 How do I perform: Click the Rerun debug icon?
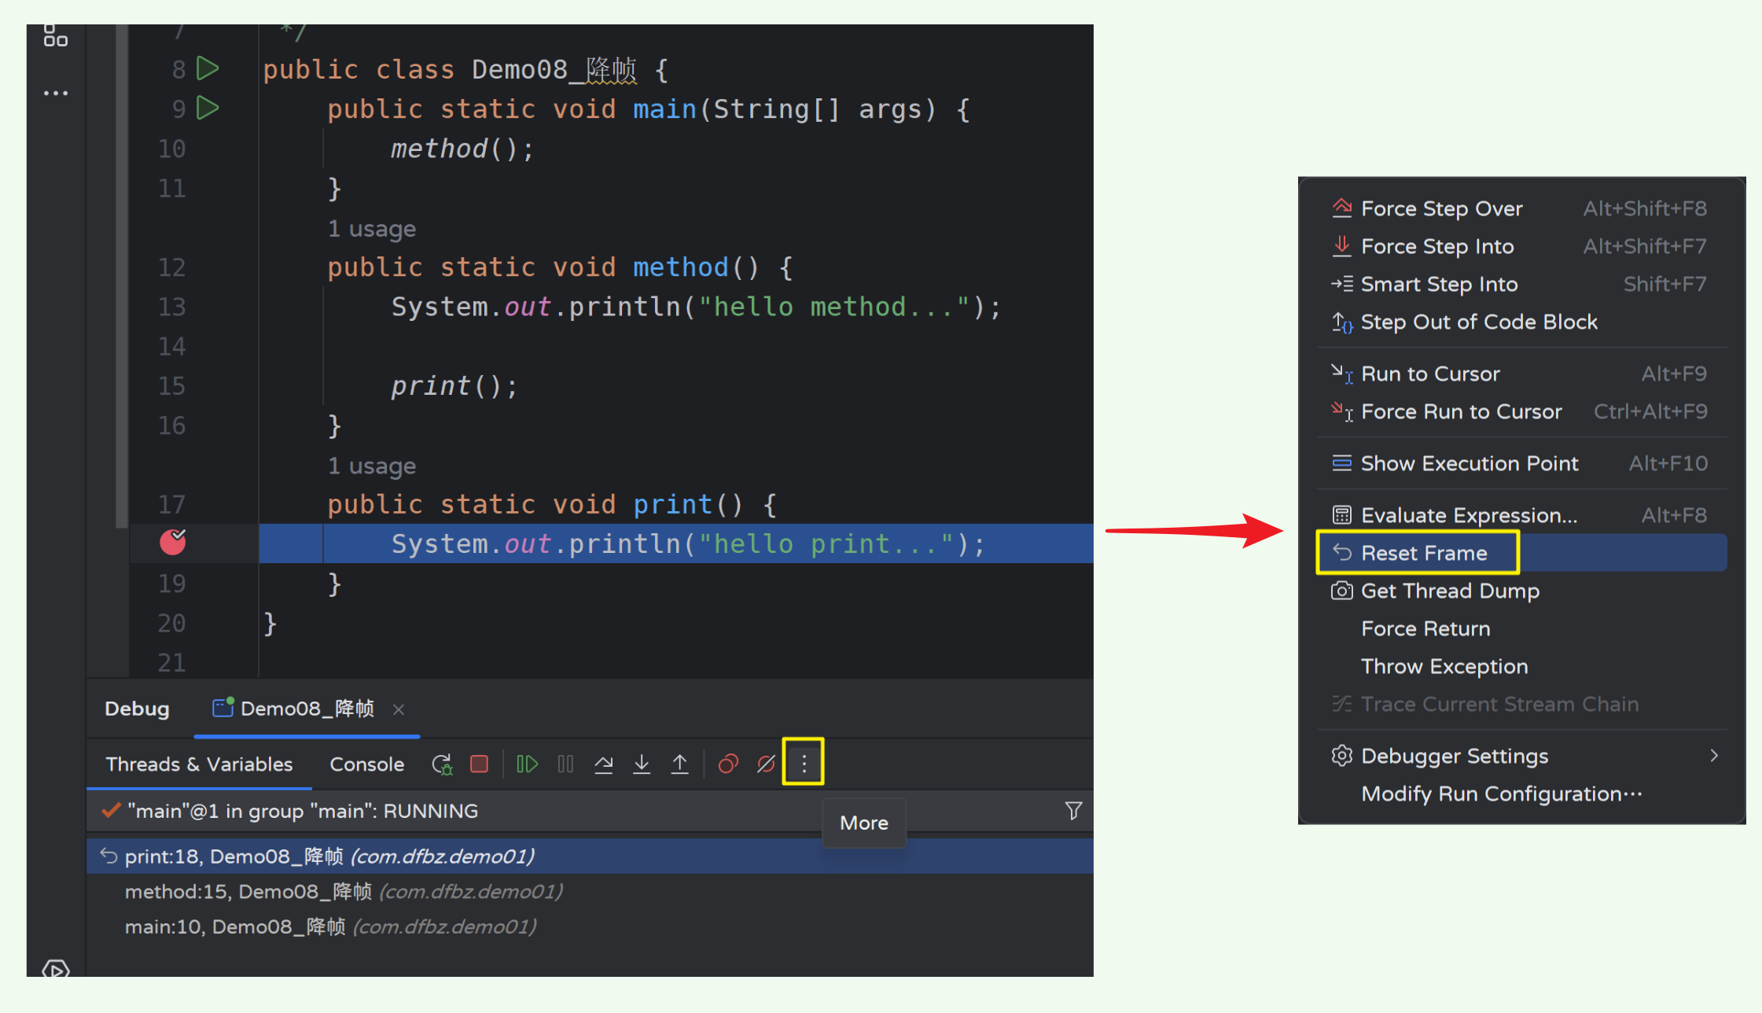click(442, 764)
